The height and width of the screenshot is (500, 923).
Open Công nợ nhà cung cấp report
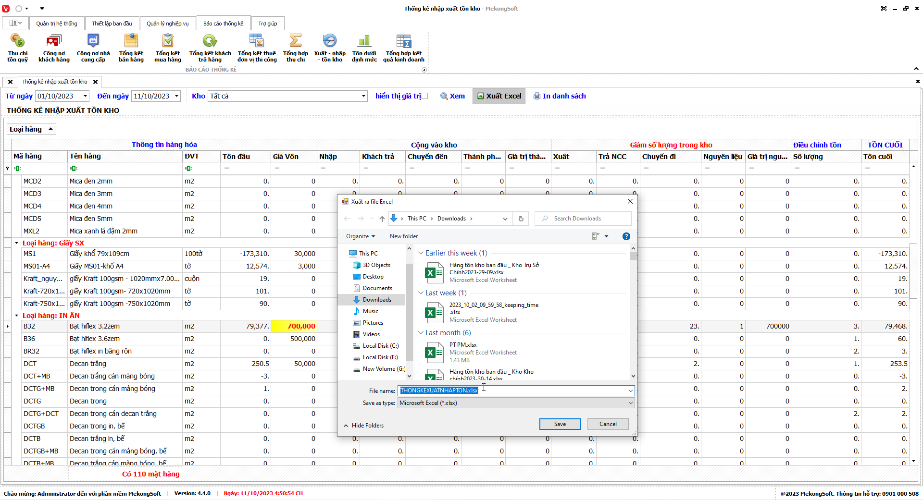[93, 48]
